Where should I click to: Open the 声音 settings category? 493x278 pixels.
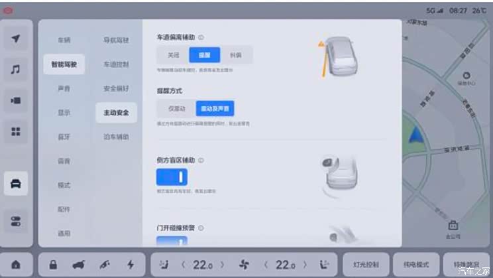(64, 88)
